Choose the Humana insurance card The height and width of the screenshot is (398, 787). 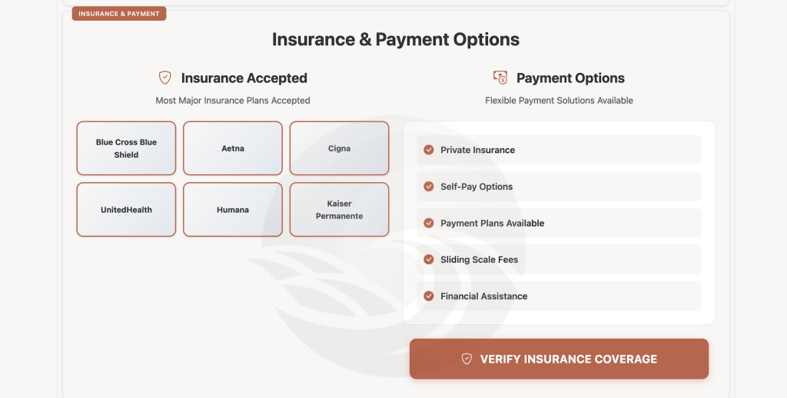(x=233, y=209)
